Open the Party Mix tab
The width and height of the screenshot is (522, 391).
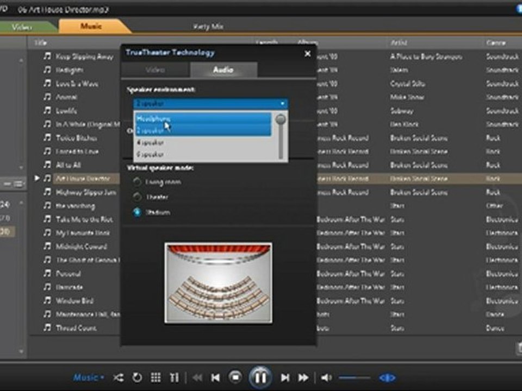tap(208, 26)
